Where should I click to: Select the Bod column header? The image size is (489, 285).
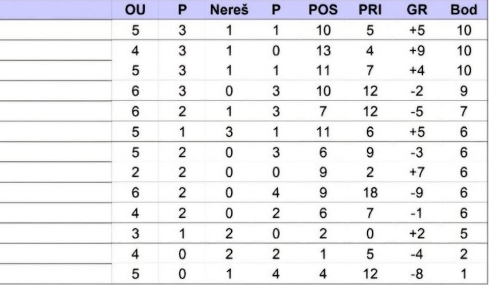click(x=464, y=10)
